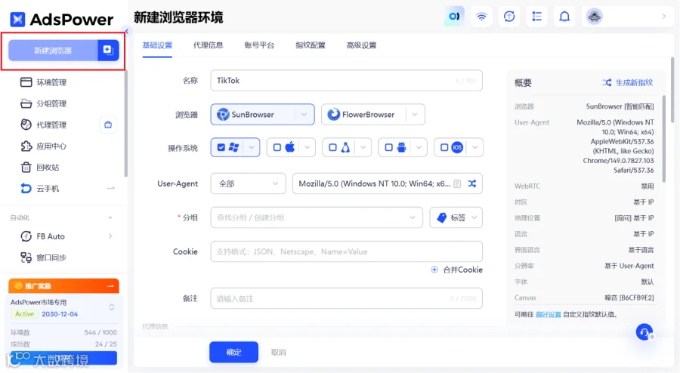
Task: Click the User-Agent list icon
Action: (x=457, y=183)
